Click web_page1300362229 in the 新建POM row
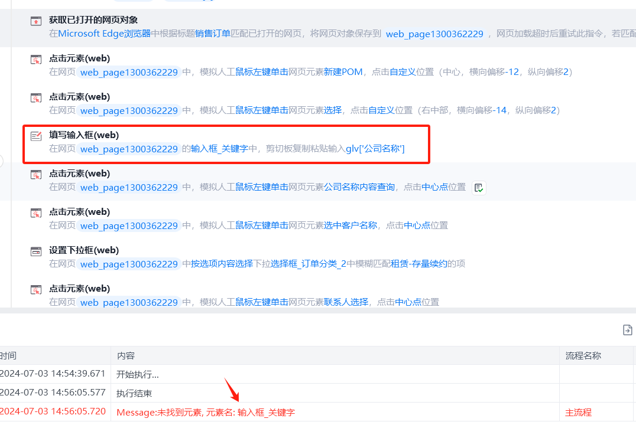 [x=129, y=72]
